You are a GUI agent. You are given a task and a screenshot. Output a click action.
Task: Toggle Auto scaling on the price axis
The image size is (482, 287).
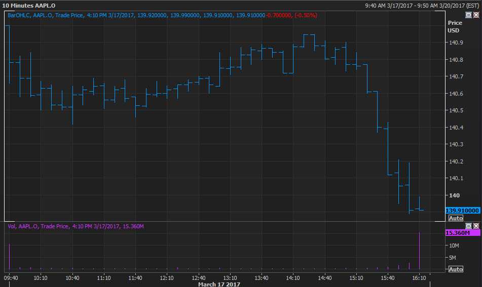456,218
